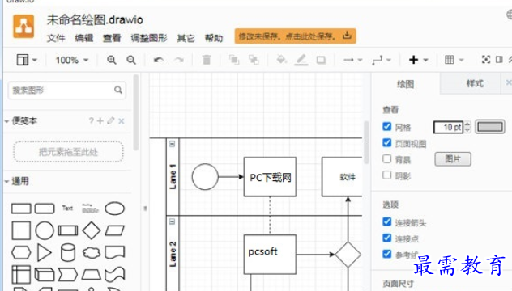Open the 帮助 menu
Viewport: 512px width, 291px height.
214,38
